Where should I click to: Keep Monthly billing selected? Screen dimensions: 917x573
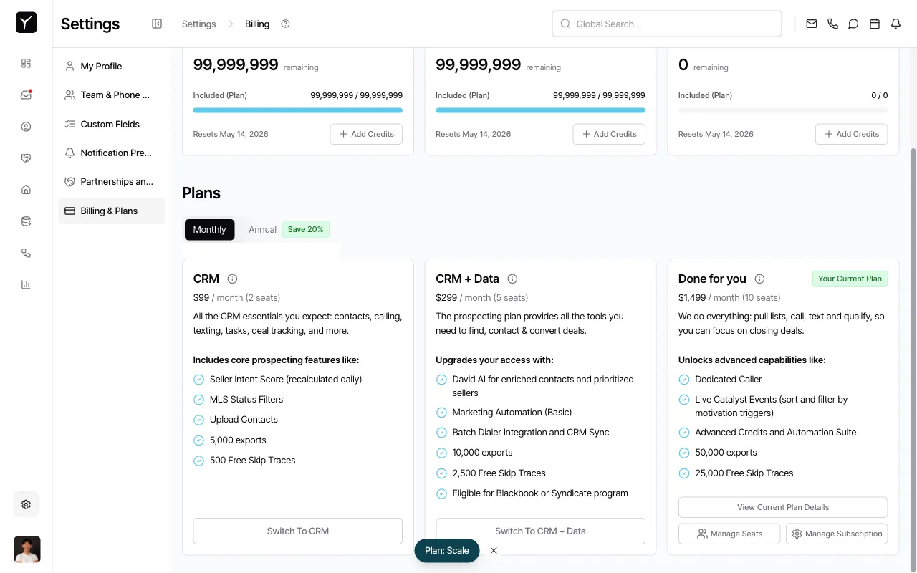click(209, 229)
